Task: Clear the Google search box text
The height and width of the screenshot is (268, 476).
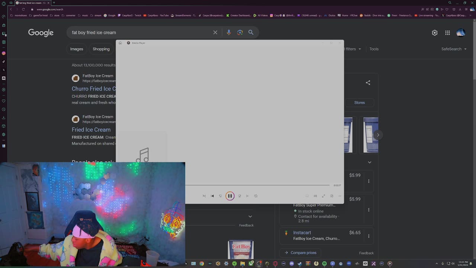Action: click(215, 32)
